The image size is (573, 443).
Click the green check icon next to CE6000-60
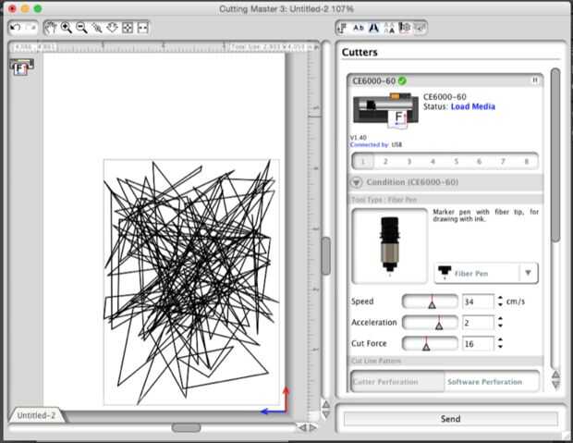(x=402, y=80)
